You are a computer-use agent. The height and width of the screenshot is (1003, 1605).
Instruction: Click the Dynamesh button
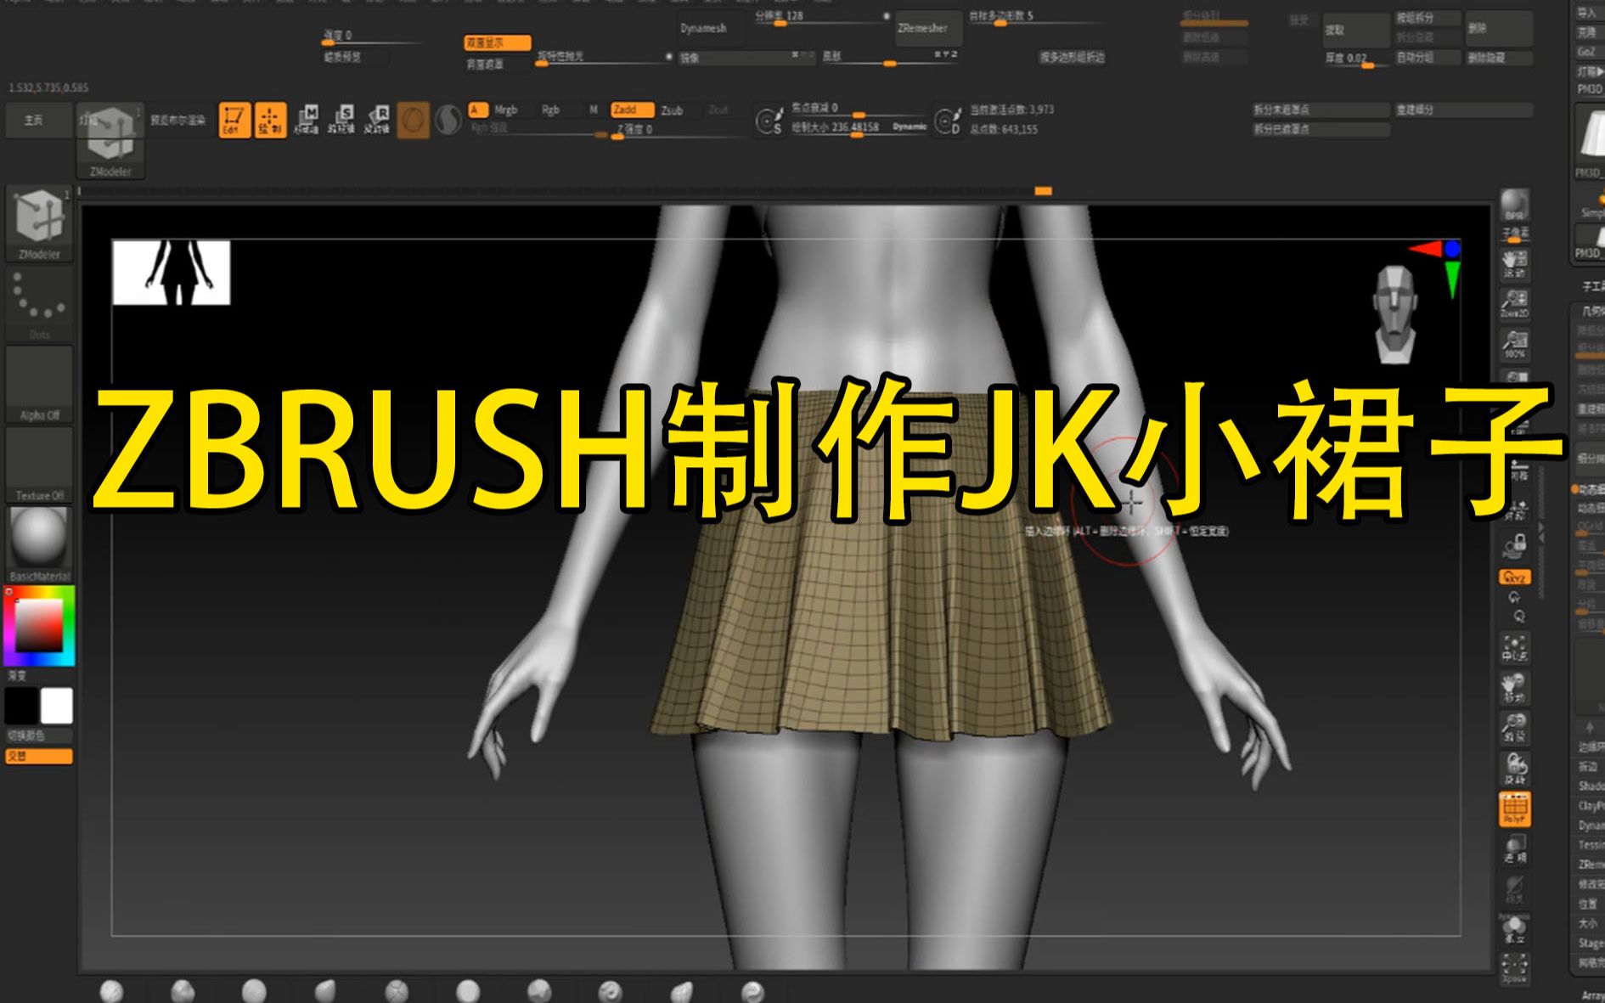(710, 28)
